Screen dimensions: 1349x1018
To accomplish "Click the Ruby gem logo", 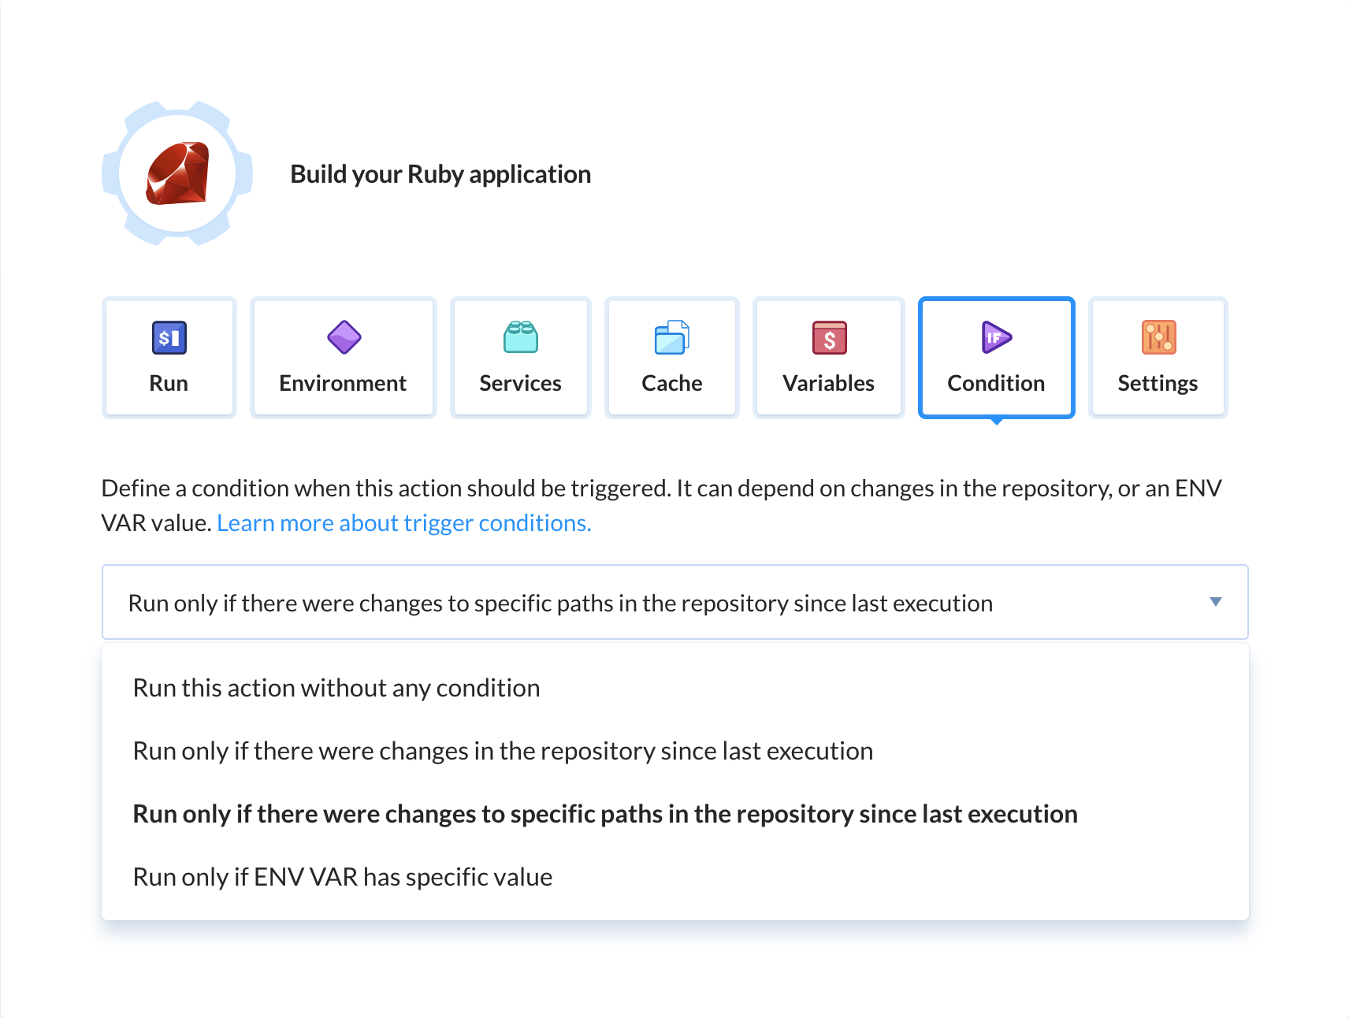I will [178, 173].
